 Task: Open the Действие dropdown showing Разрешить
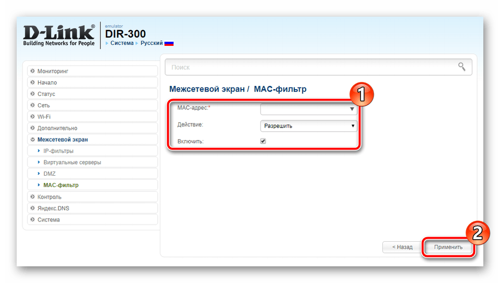point(309,126)
